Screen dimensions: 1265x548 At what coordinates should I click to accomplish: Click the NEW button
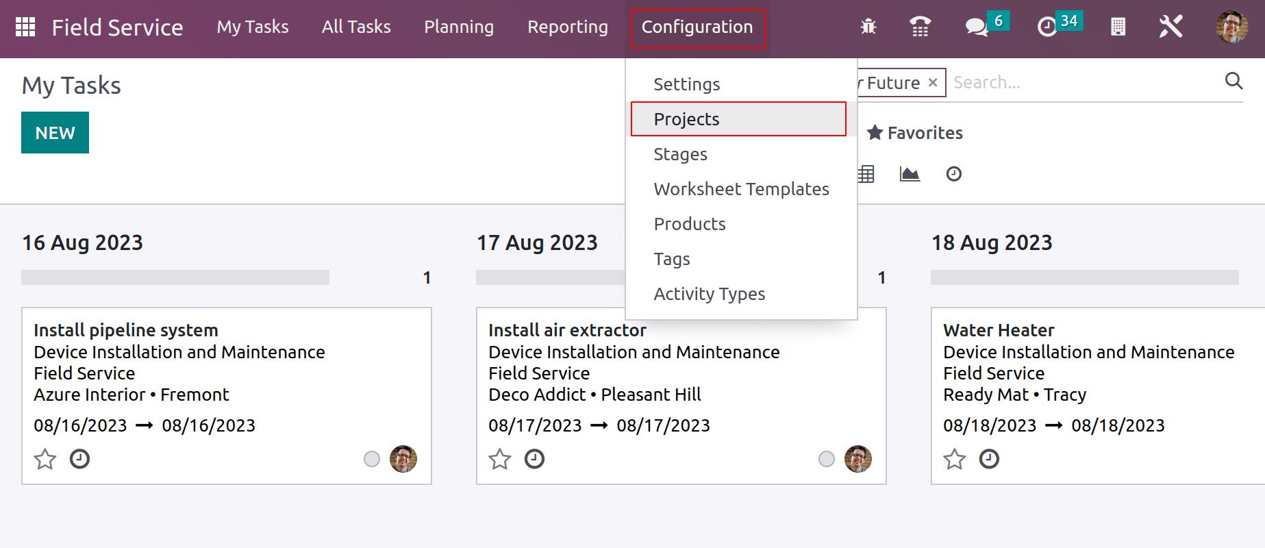(x=55, y=133)
